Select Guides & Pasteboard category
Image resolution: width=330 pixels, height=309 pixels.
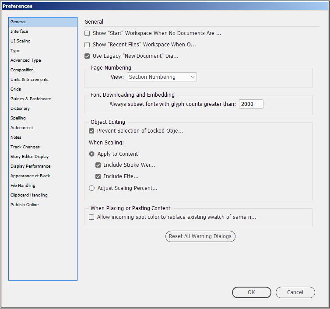point(43,99)
